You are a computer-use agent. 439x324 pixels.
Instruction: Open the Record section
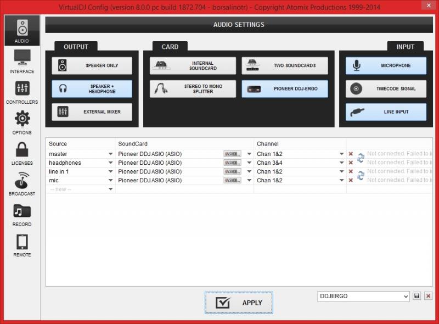22,215
